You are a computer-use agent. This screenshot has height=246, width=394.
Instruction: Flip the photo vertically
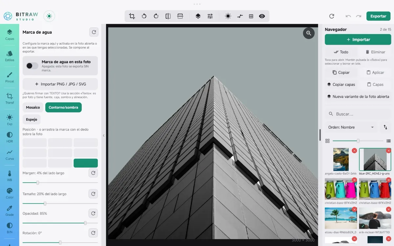(180, 16)
